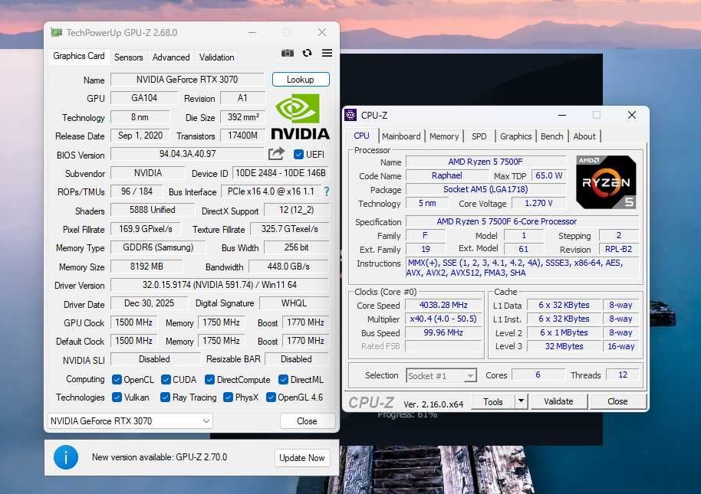
Task: Click the Max TDP value 65.0 W
Action: (548, 175)
